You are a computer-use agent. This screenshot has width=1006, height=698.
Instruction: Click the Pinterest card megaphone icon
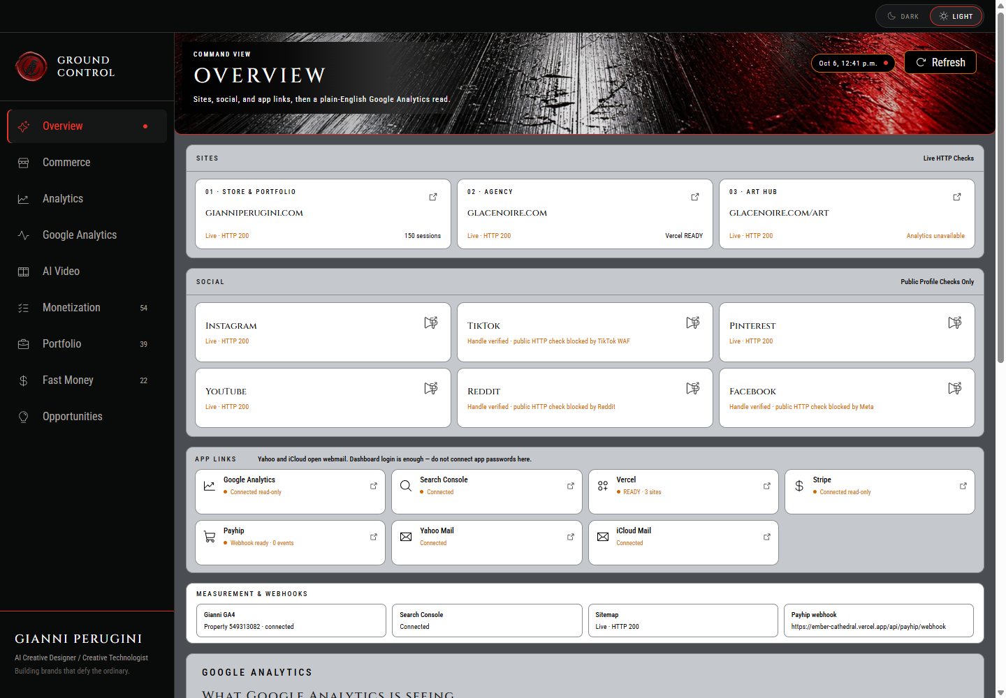tap(955, 322)
